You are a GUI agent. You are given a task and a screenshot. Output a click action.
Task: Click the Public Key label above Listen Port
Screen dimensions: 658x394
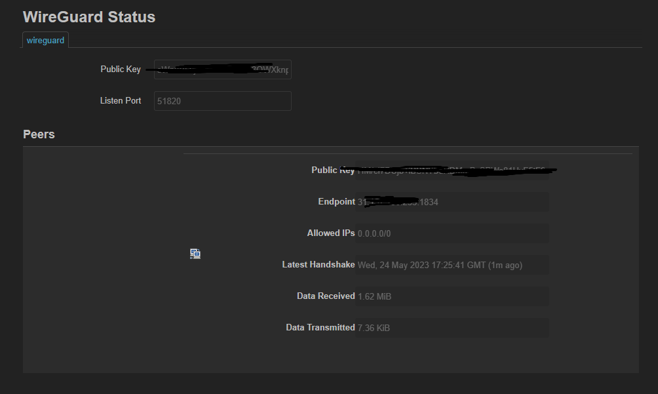pos(121,69)
